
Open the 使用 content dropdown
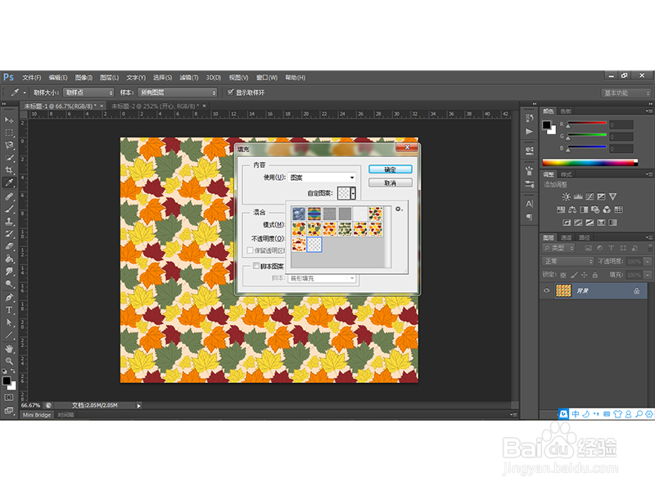(x=322, y=178)
